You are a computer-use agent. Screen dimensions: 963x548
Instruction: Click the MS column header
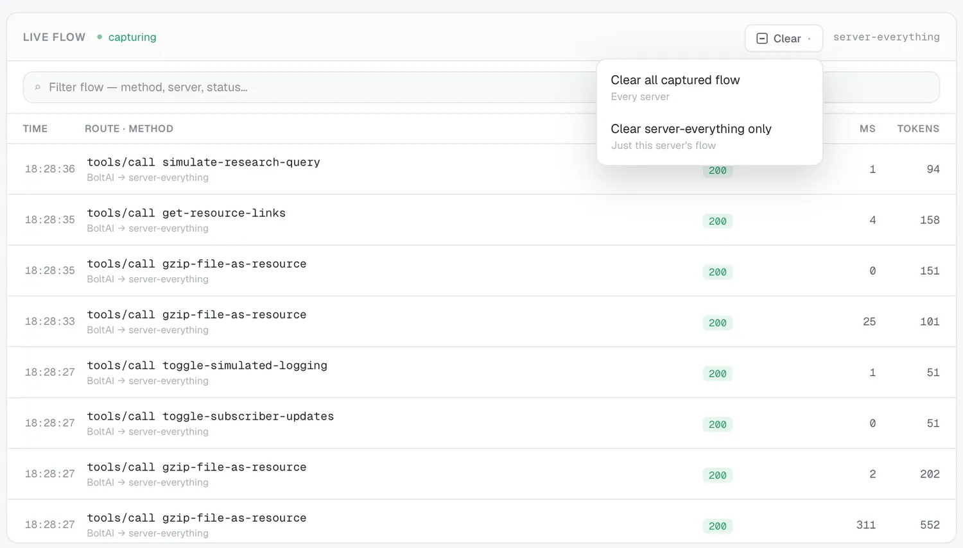(867, 128)
